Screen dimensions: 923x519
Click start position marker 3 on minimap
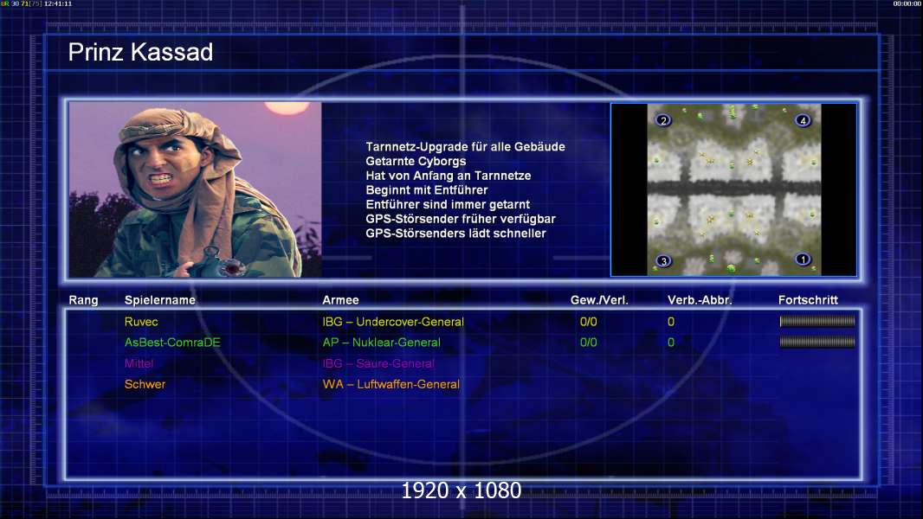click(x=663, y=261)
